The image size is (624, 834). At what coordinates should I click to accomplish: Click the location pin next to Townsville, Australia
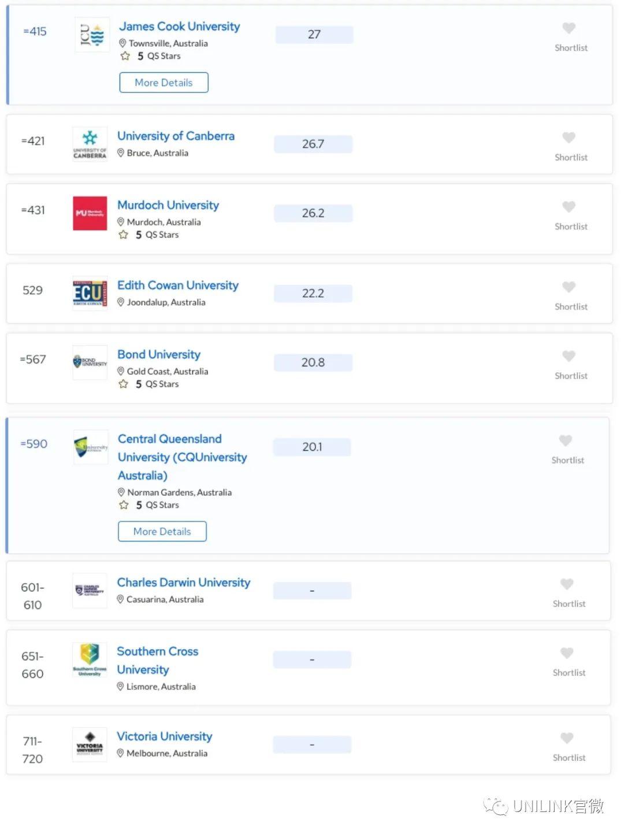coord(122,43)
